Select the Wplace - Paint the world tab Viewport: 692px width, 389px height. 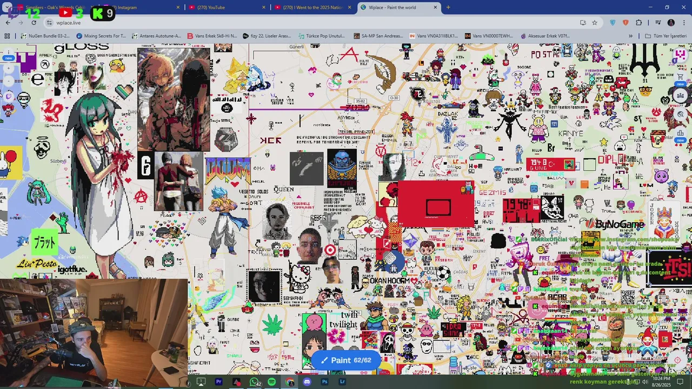[398, 8]
